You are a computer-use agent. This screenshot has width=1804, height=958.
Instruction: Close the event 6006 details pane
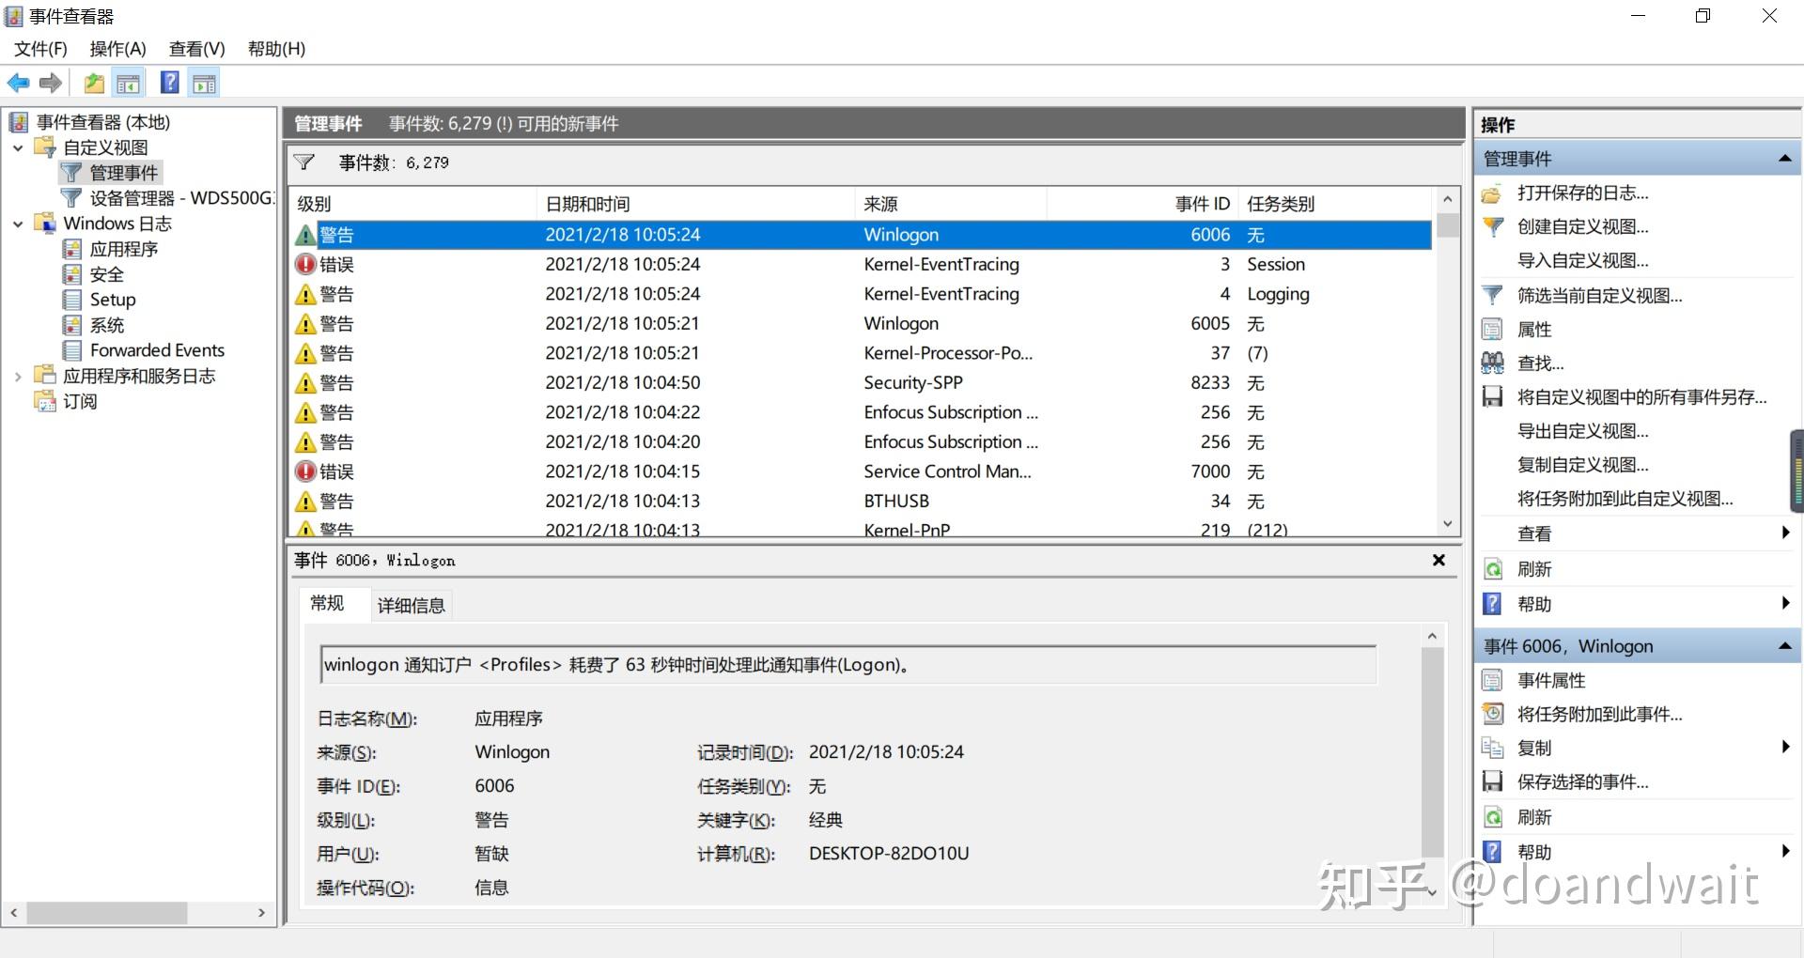click(1439, 560)
